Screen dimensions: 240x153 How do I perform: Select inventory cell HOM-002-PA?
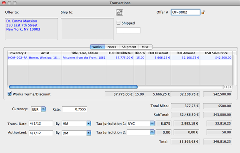(18, 58)
